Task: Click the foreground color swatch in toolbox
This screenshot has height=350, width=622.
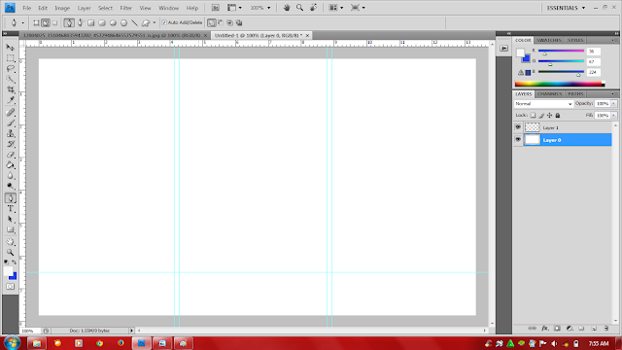Action: (x=8, y=271)
